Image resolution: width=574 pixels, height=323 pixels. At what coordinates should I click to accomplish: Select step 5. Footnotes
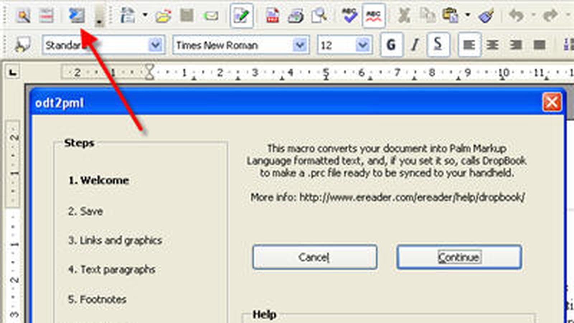tap(97, 299)
